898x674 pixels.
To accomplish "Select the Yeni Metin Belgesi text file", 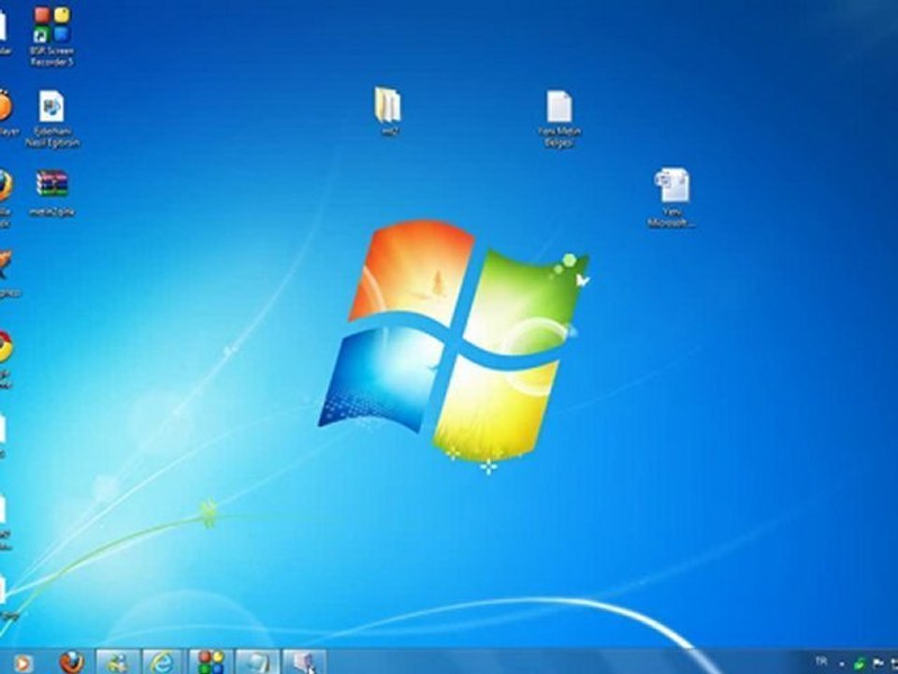I will click(559, 118).
